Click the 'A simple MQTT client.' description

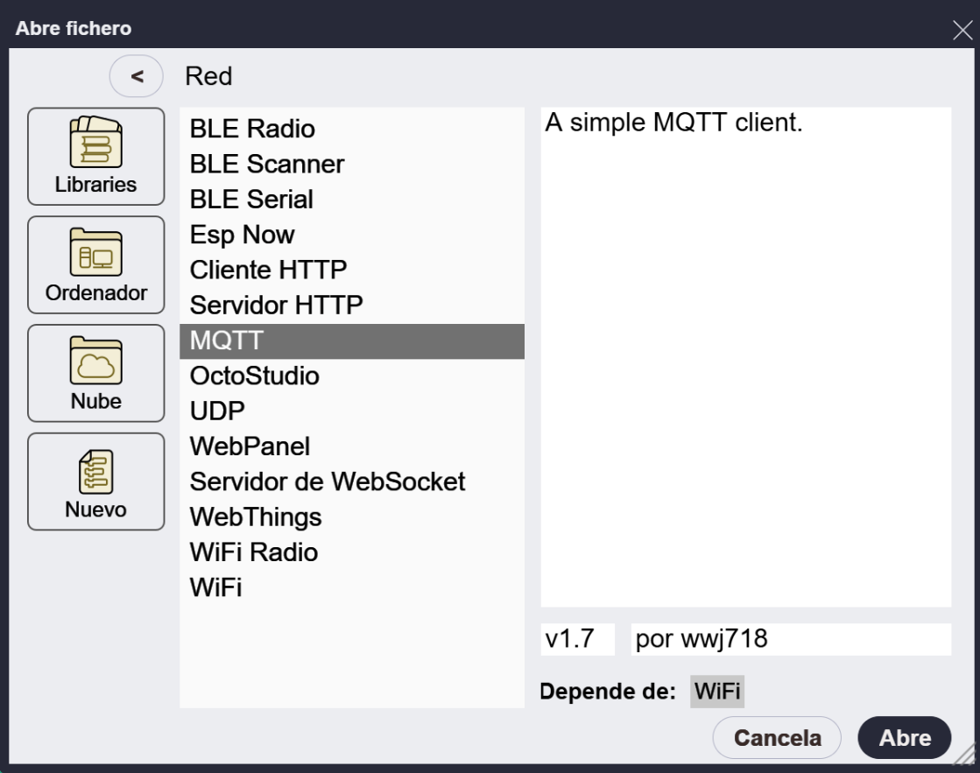pyautogui.click(x=673, y=123)
